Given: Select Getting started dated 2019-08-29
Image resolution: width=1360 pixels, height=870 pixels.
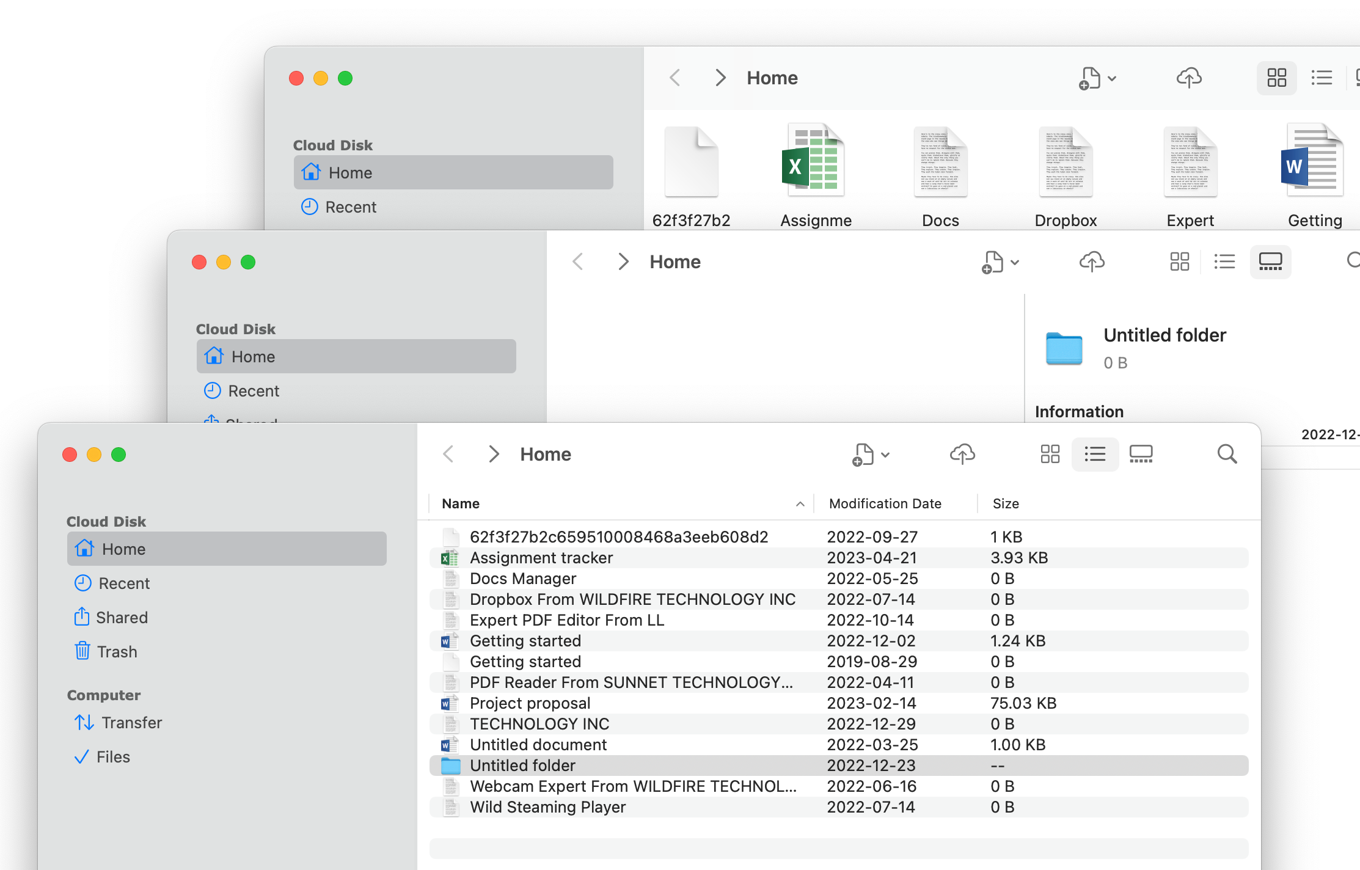Looking at the screenshot, I should [x=839, y=662].
